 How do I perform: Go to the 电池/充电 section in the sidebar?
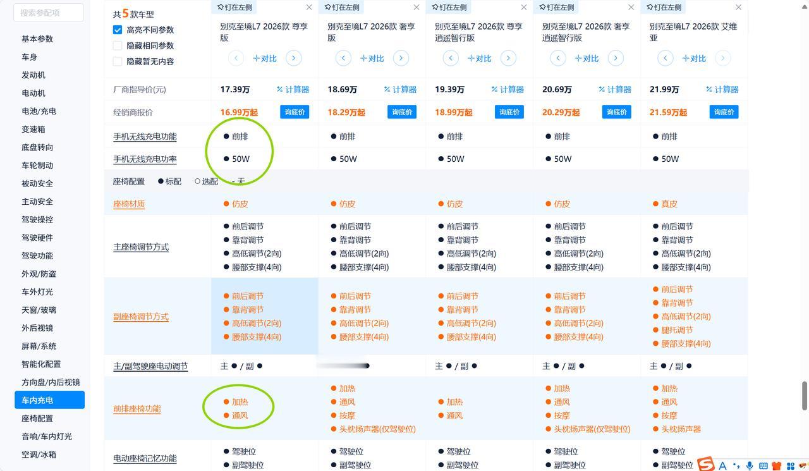pyautogui.click(x=39, y=111)
